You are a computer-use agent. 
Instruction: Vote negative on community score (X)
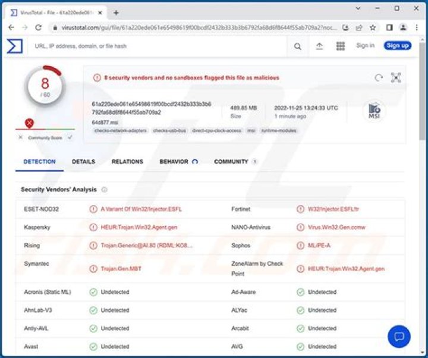21,137
